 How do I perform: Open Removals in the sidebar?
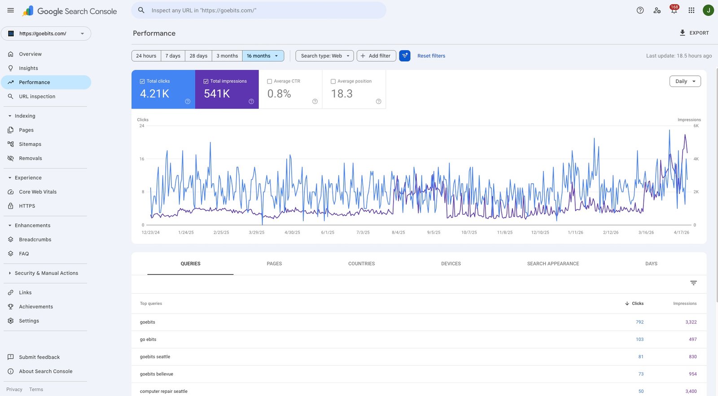46,158
